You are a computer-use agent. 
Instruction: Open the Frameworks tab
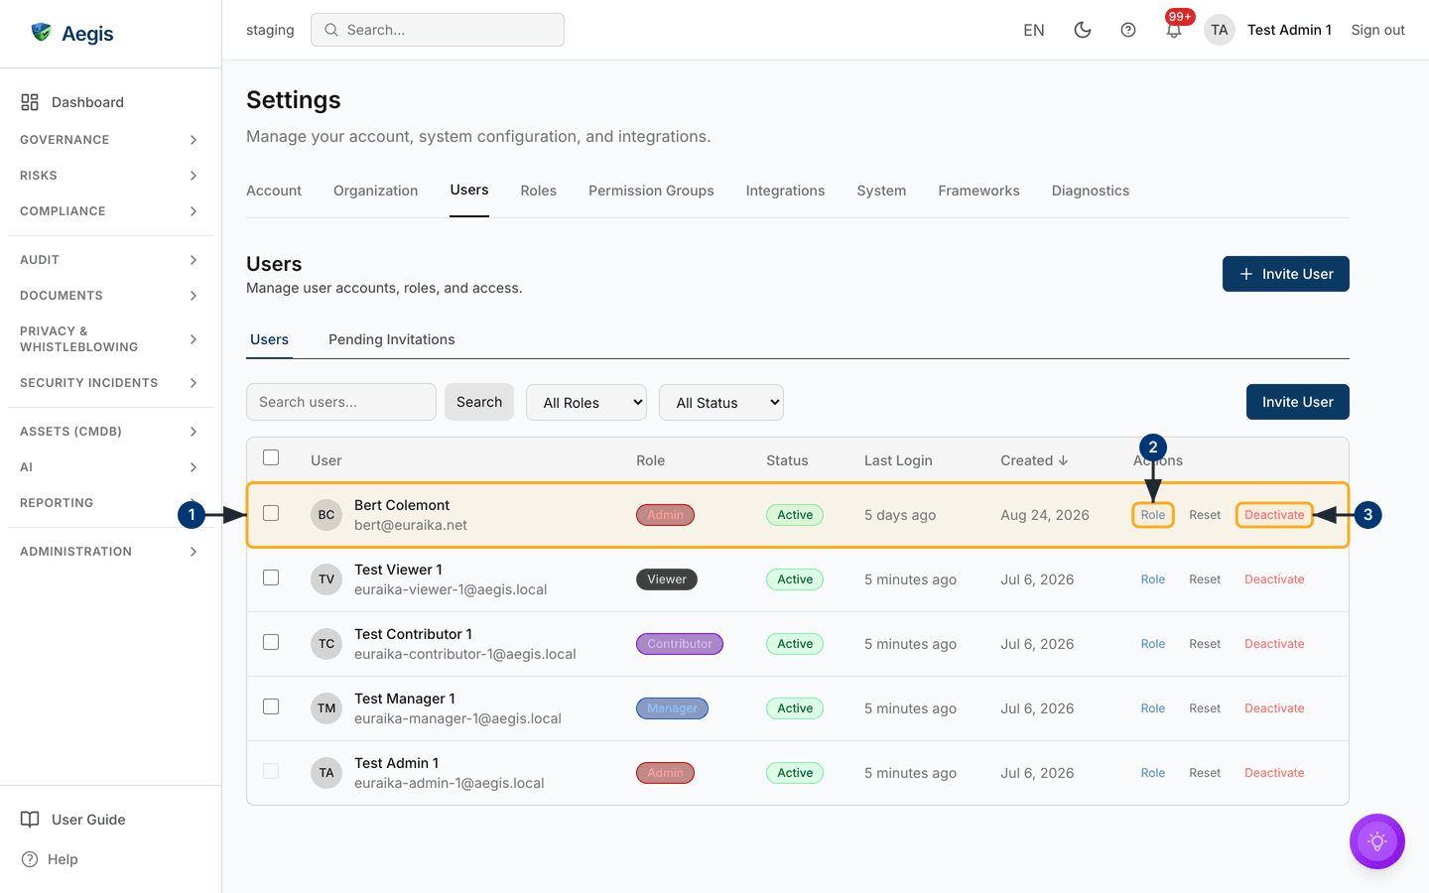[978, 191]
